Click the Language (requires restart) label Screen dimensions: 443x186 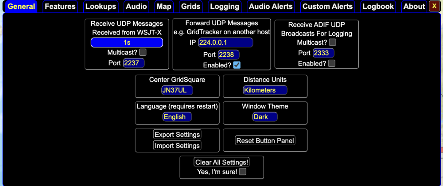tap(177, 106)
